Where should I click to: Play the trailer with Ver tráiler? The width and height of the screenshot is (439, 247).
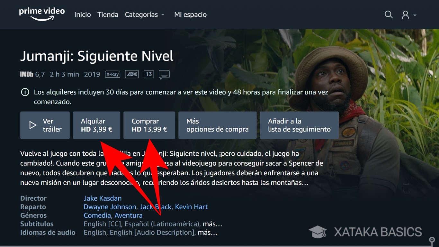[x=45, y=125]
